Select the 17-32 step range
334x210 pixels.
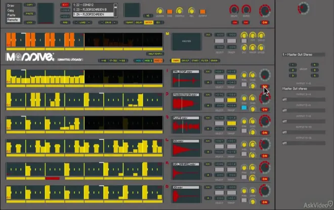coord(113,61)
